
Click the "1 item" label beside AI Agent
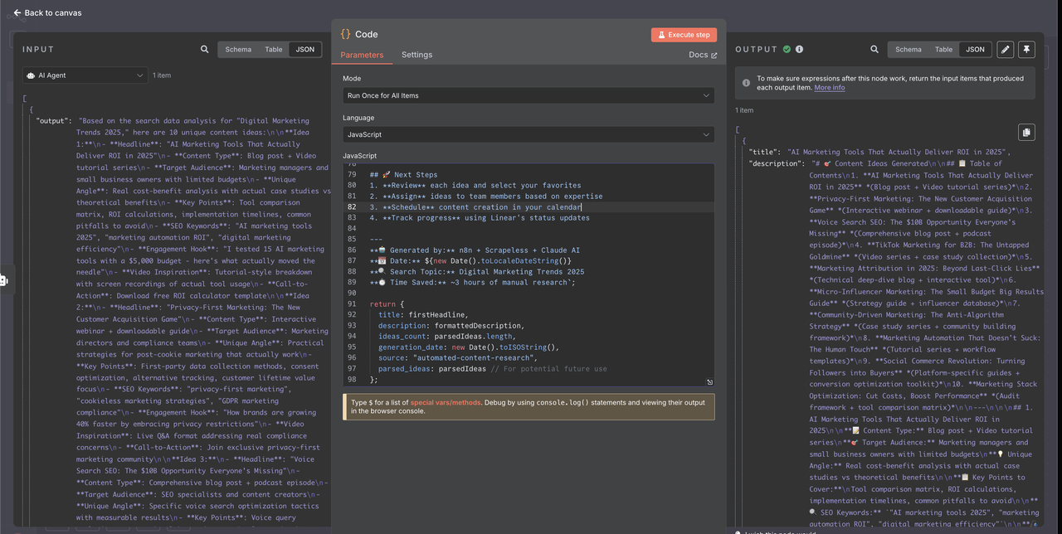click(x=162, y=75)
